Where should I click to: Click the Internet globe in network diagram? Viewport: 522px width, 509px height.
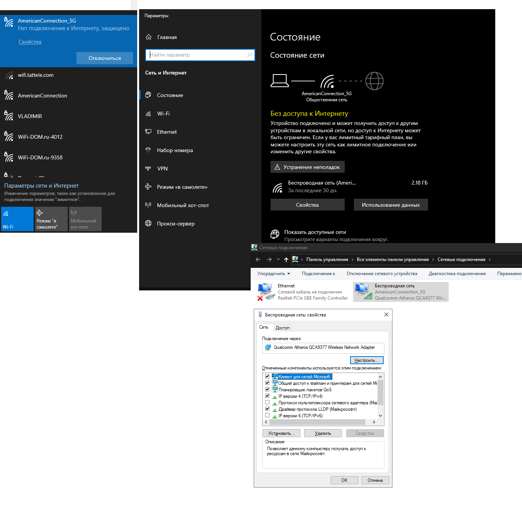click(x=374, y=81)
